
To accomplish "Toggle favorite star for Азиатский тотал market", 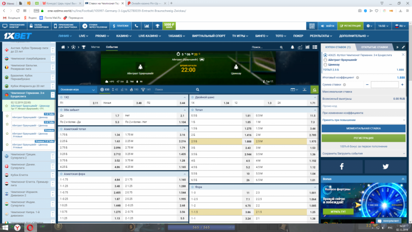I will 61,129.
